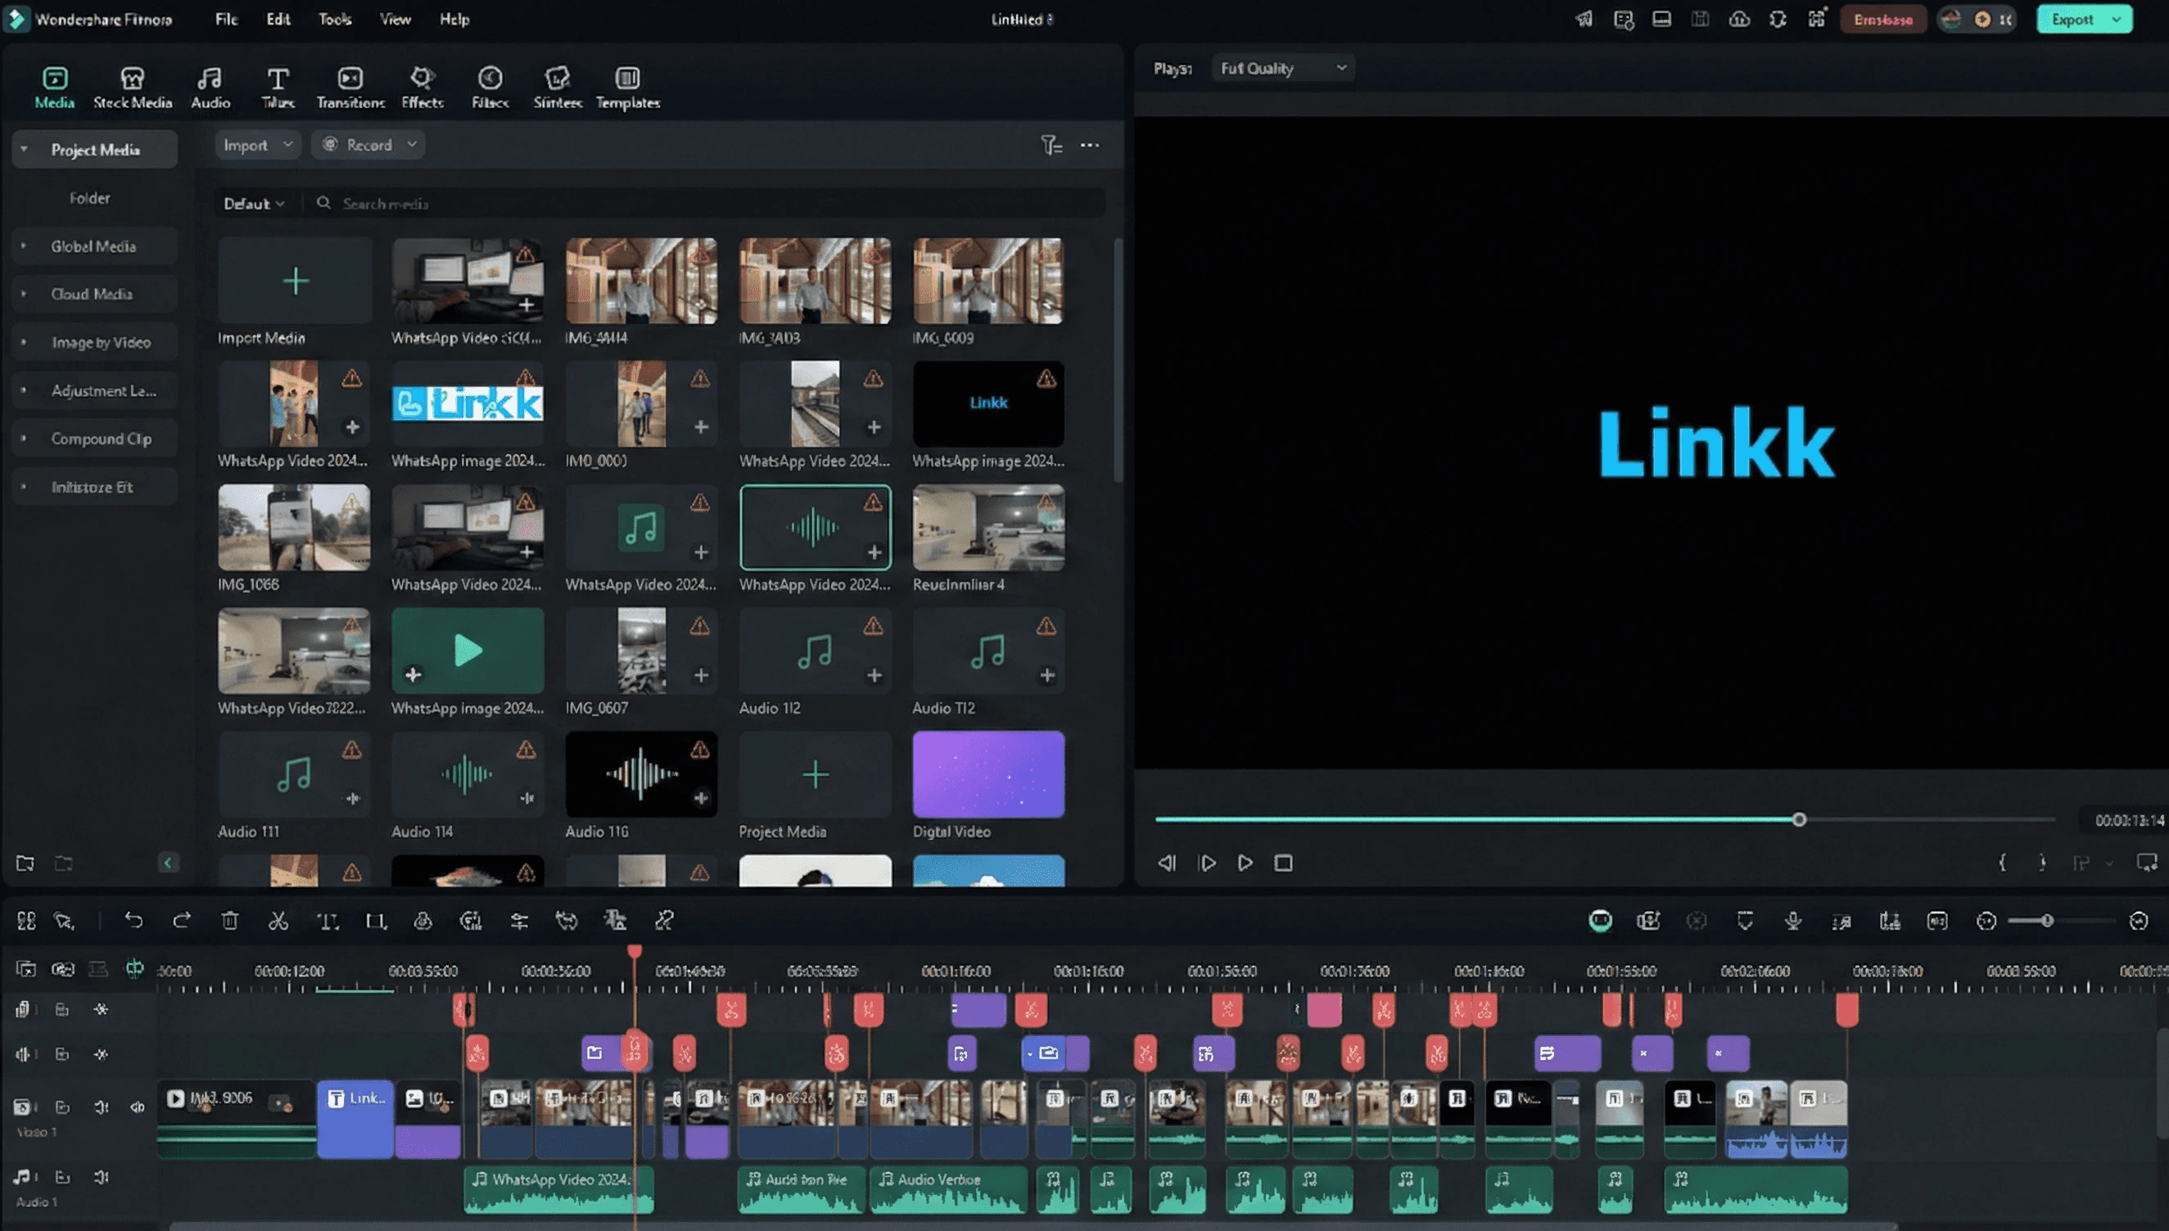The image size is (2169, 1231).
Task: Click the timeline zoom slider
Action: [2047, 921]
